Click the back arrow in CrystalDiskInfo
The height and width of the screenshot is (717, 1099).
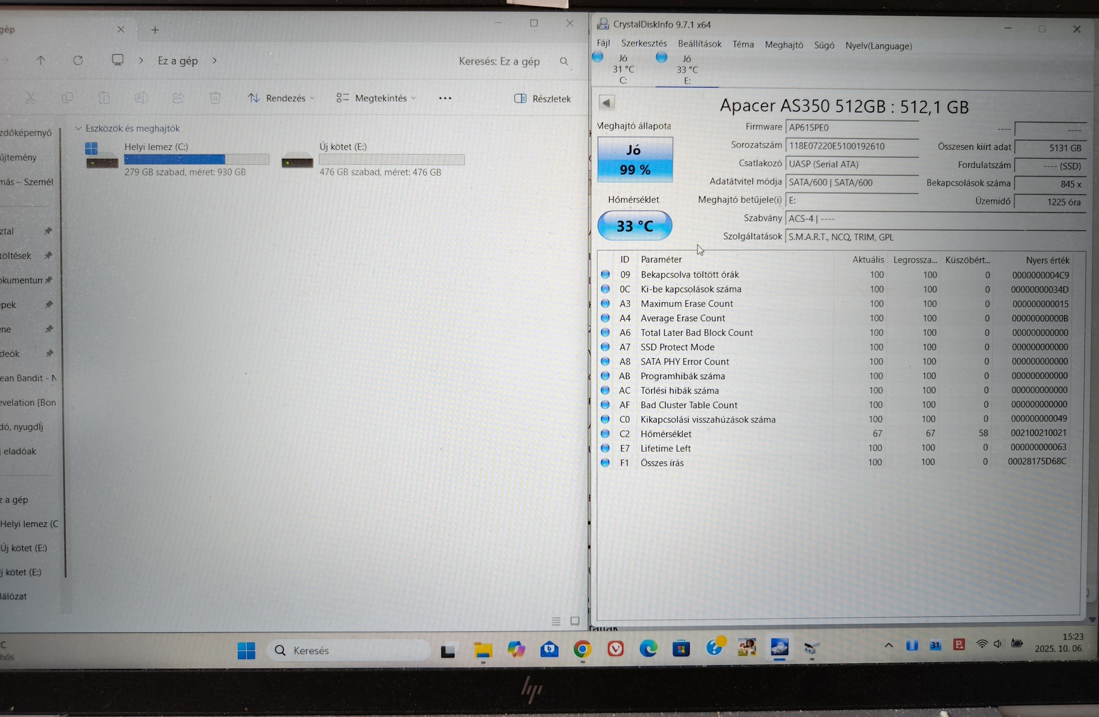click(606, 103)
